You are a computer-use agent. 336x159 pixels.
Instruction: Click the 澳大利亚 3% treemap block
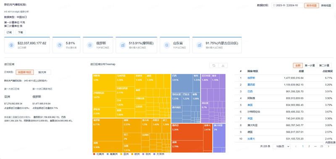(219, 135)
